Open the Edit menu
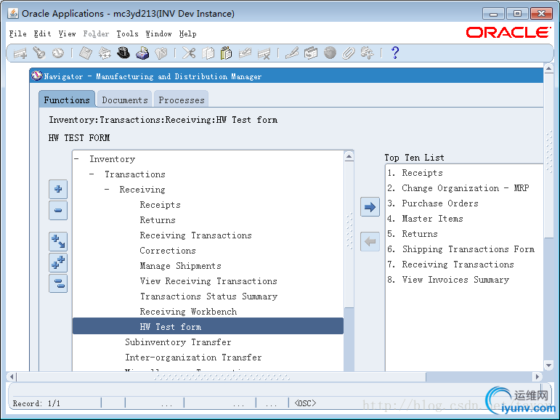 [x=43, y=33]
